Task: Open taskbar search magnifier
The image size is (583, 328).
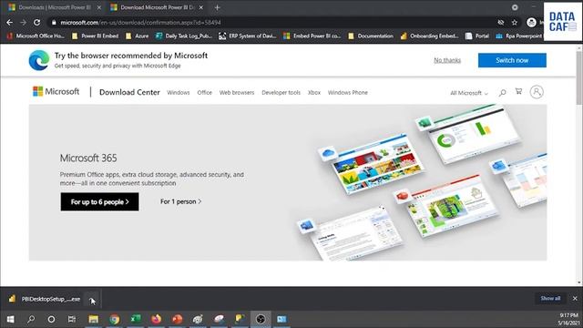Action: coord(31,319)
